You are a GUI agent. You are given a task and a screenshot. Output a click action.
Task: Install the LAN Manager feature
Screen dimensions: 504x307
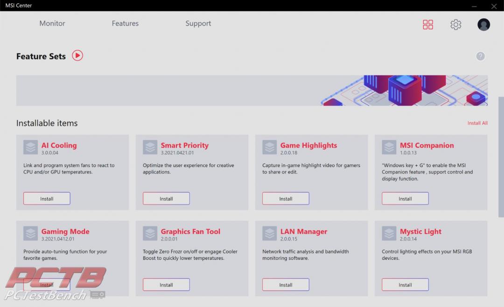coord(286,285)
